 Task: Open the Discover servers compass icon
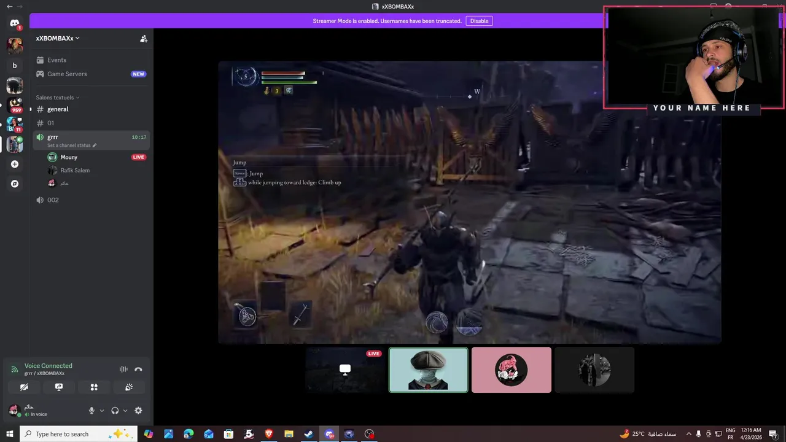pos(15,184)
